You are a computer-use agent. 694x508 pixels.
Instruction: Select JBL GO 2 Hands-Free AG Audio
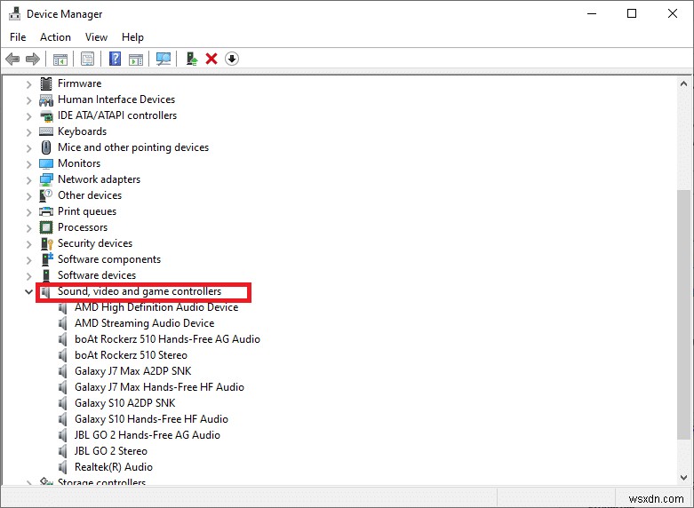(148, 435)
